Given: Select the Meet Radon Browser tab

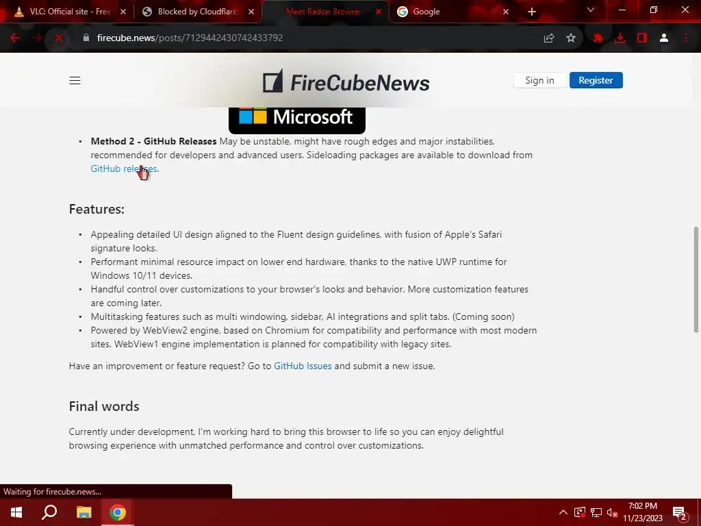Looking at the screenshot, I should (323, 12).
